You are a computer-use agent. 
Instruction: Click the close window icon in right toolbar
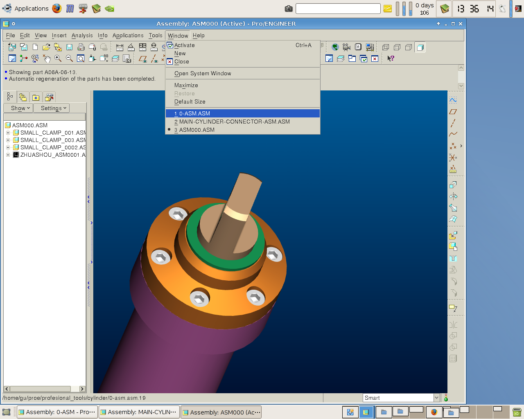375,59
